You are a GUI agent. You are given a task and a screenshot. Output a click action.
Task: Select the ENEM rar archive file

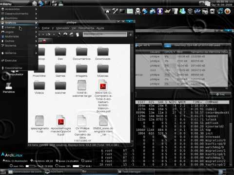[103, 125]
